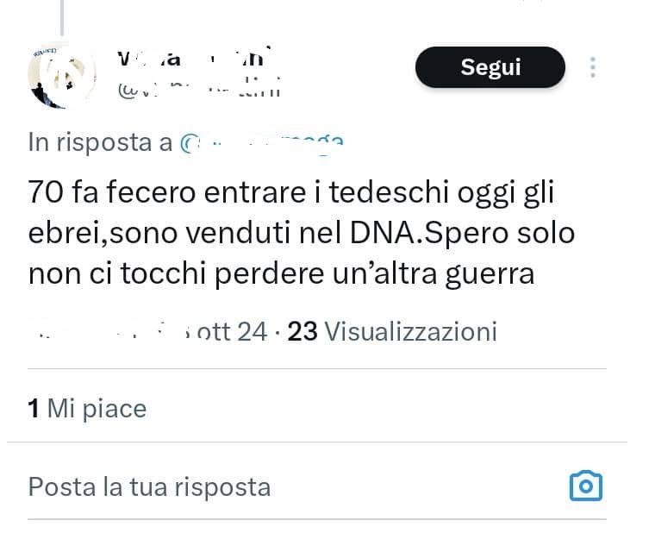This screenshot has width=655, height=558.
Task: Open the blurred blue @mention after 'In risposta a'
Action: 262,143
